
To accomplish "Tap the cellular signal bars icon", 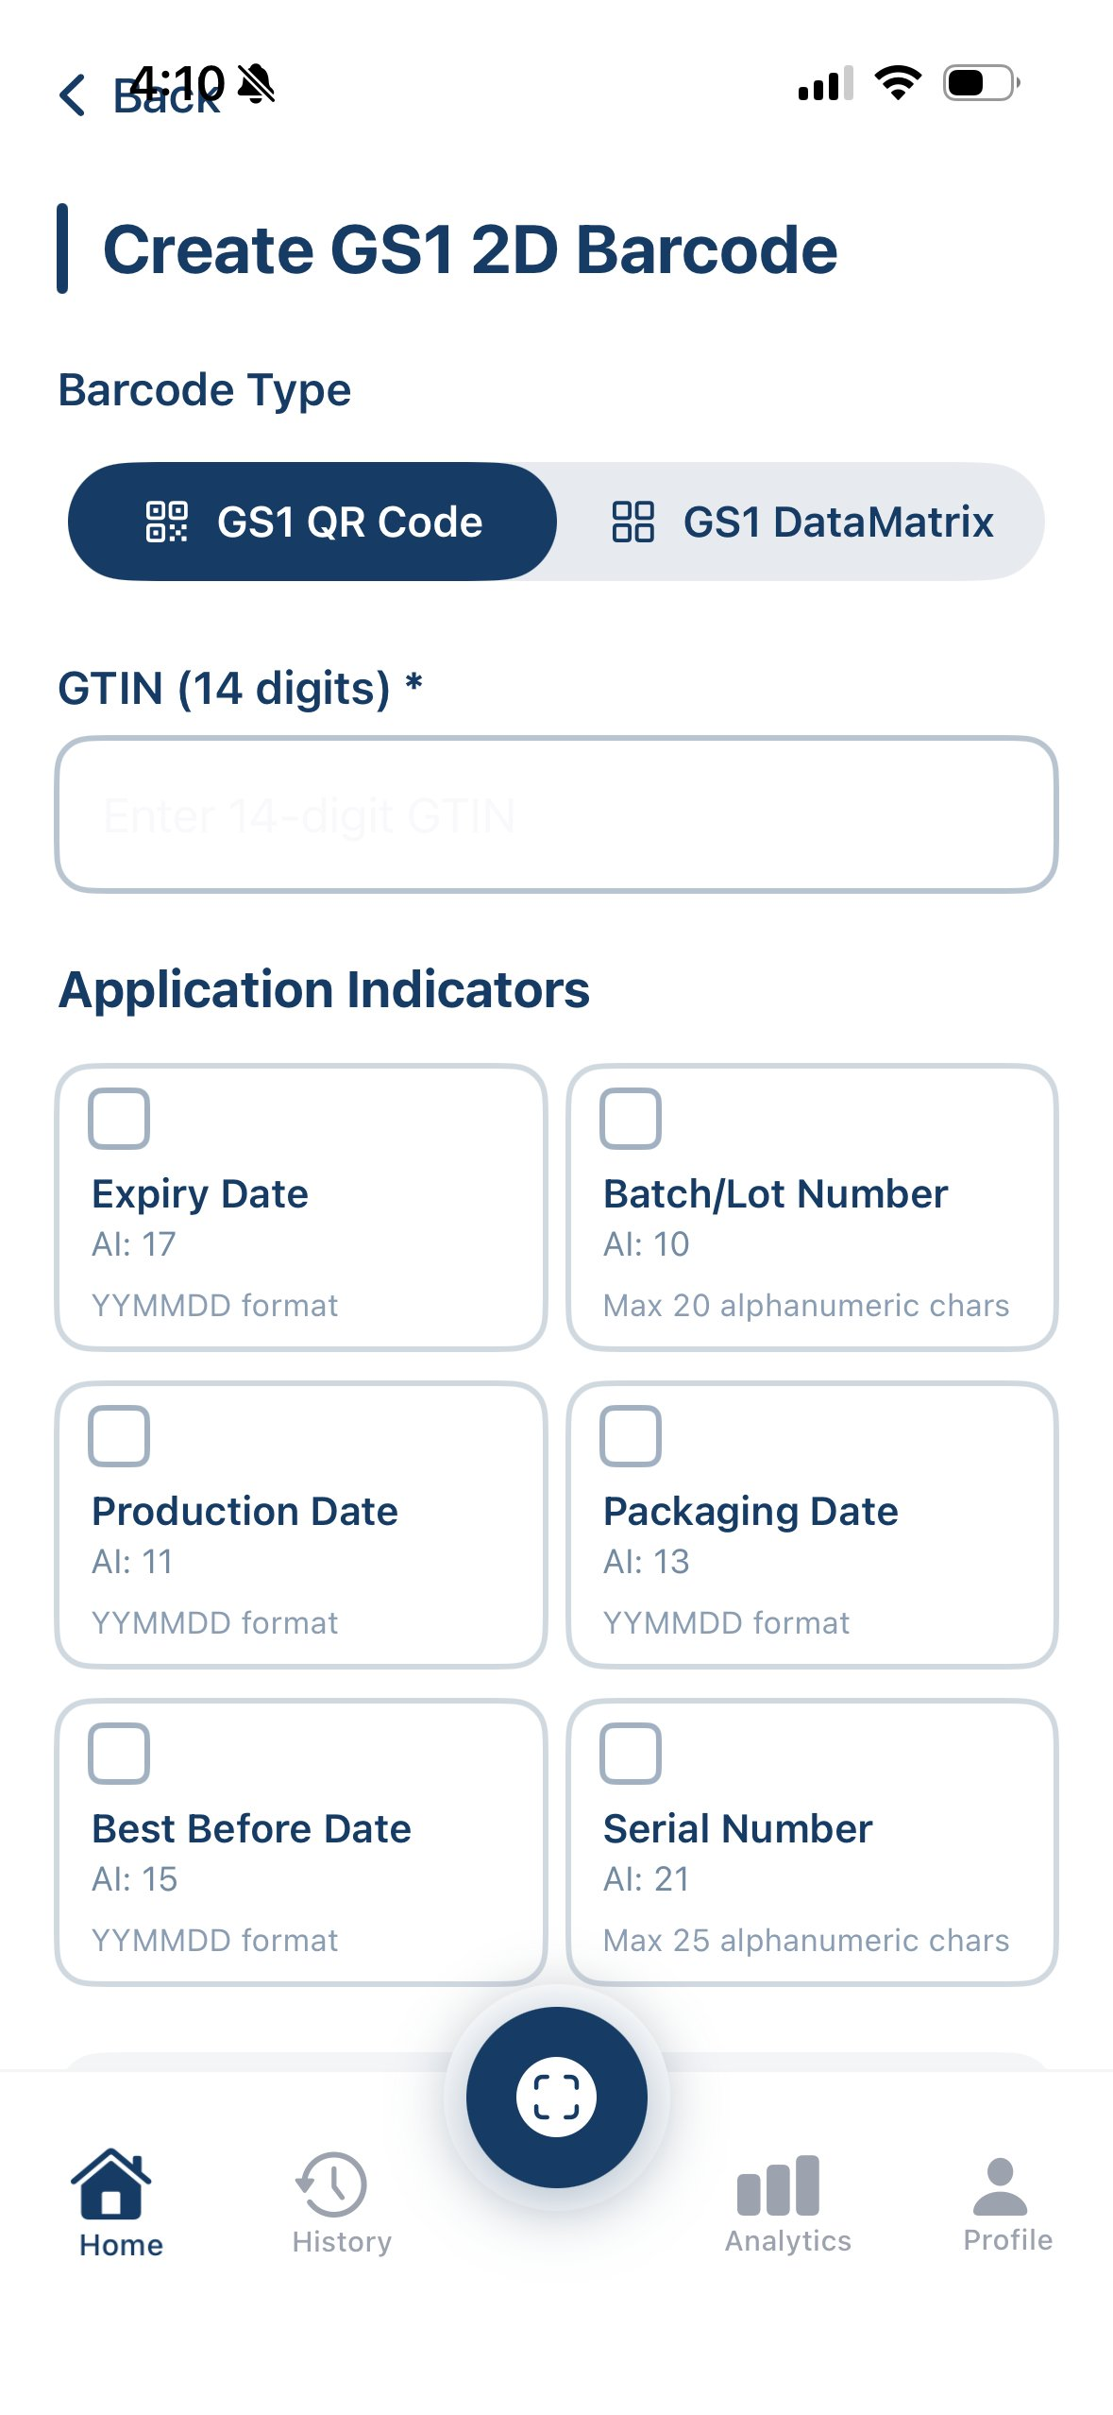I will coord(826,83).
